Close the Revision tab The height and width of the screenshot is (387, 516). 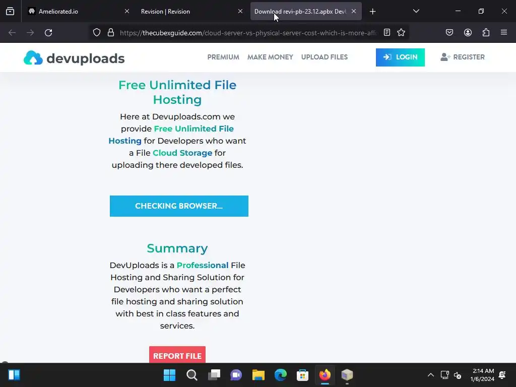coord(240,11)
